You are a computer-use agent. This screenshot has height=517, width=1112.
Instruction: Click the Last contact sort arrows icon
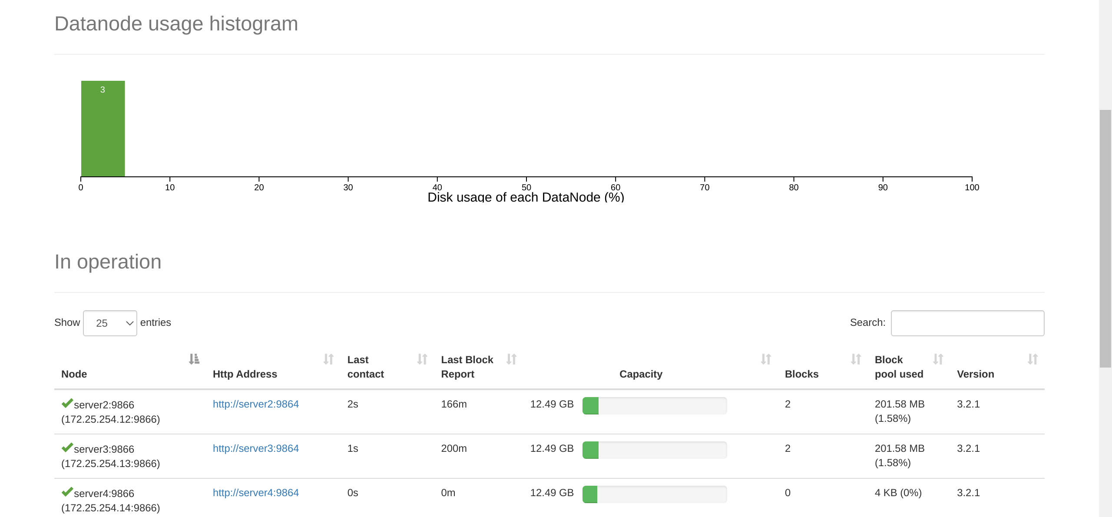click(x=422, y=359)
